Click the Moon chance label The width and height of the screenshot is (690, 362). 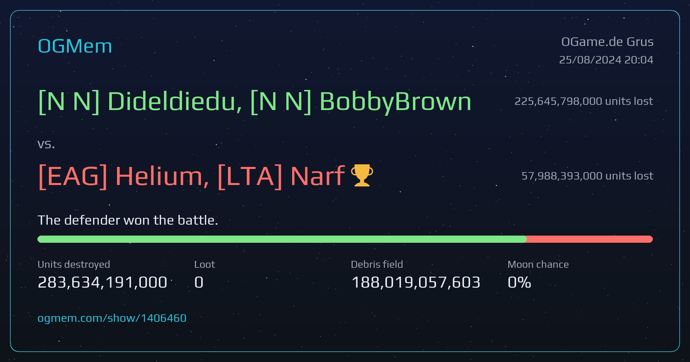538,264
